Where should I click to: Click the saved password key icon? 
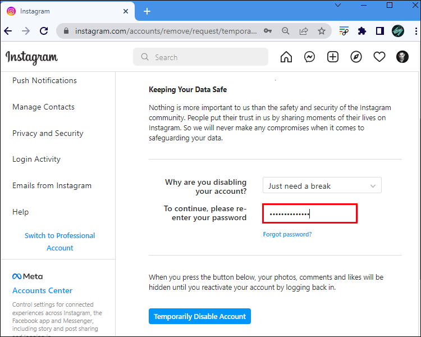pyautogui.click(x=268, y=31)
